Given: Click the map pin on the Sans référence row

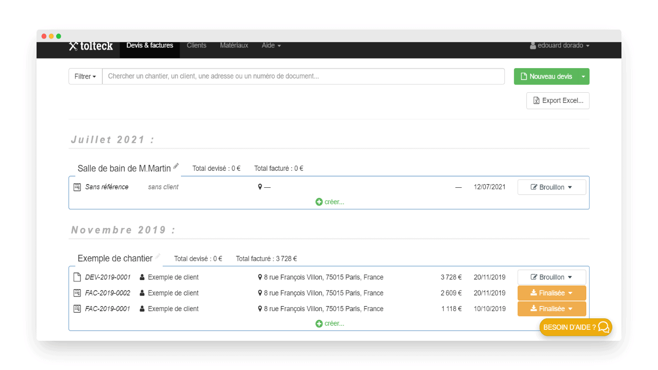Looking at the screenshot, I should pyautogui.click(x=260, y=187).
